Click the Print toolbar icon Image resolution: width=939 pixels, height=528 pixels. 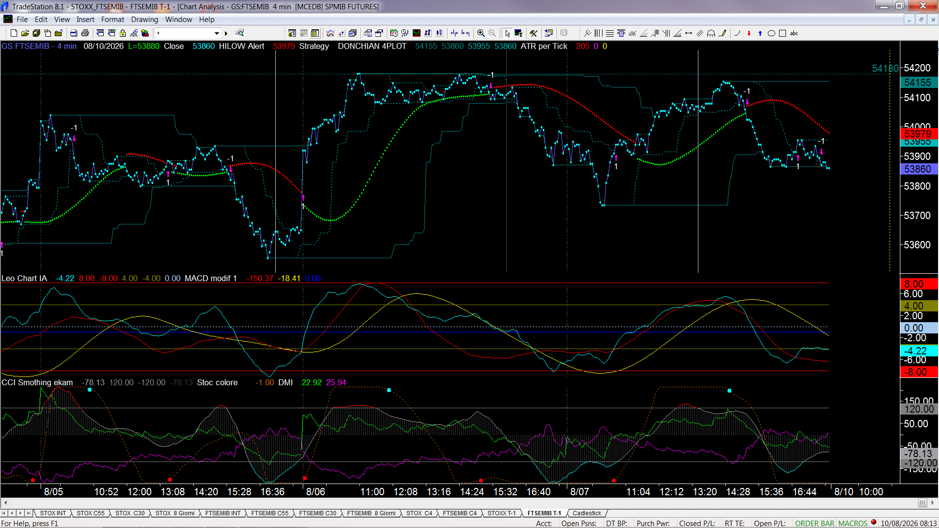click(85, 33)
